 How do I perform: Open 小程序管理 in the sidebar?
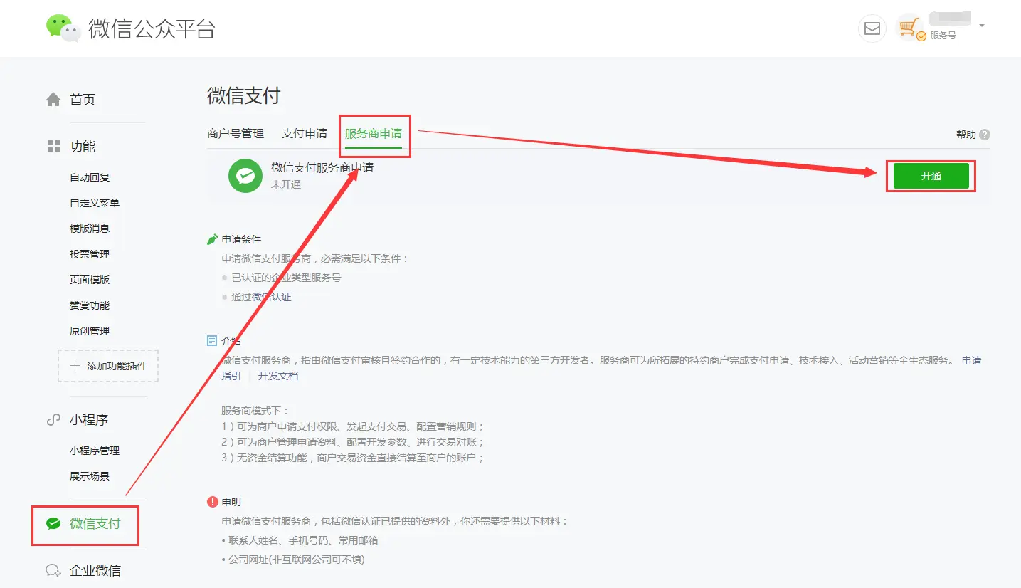95,451
